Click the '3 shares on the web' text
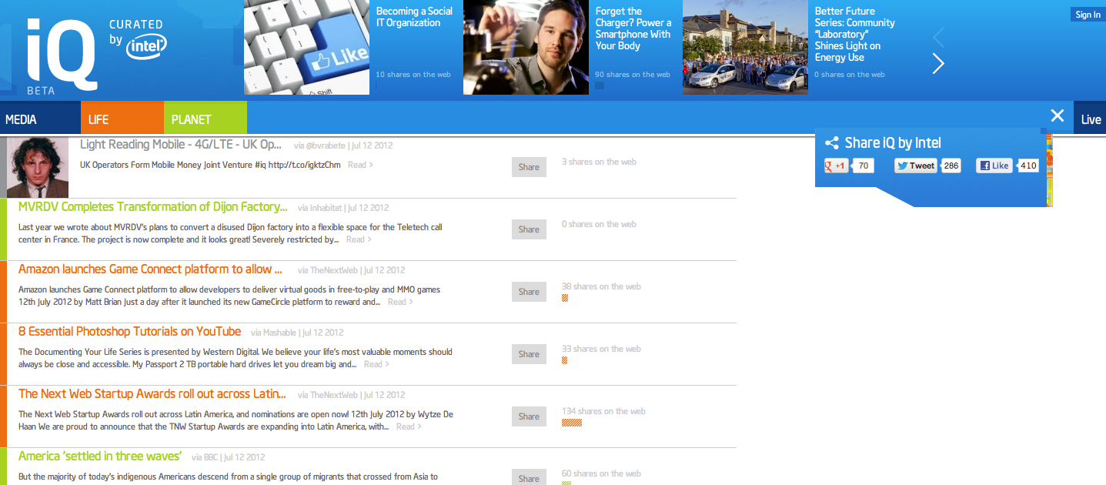The width and height of the screenshot is (1106, 485). 599,162
